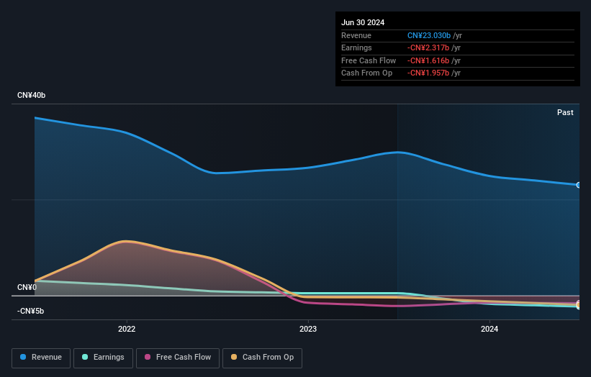Click the -CN¥1.616b free cash flow value
The image size is (591, 377).
click(428, 60)
